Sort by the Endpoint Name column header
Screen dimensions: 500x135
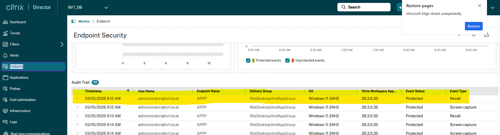(x=208, y=91)
